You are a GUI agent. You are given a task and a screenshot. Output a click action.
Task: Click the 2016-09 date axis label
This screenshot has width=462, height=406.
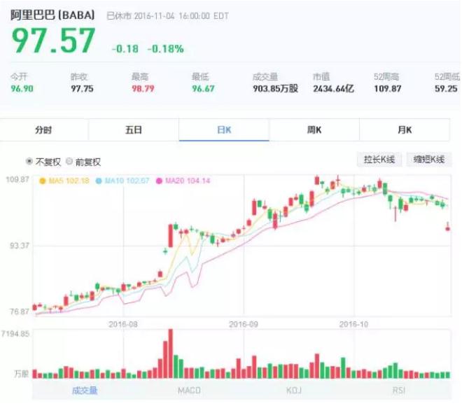coord(244,324)
